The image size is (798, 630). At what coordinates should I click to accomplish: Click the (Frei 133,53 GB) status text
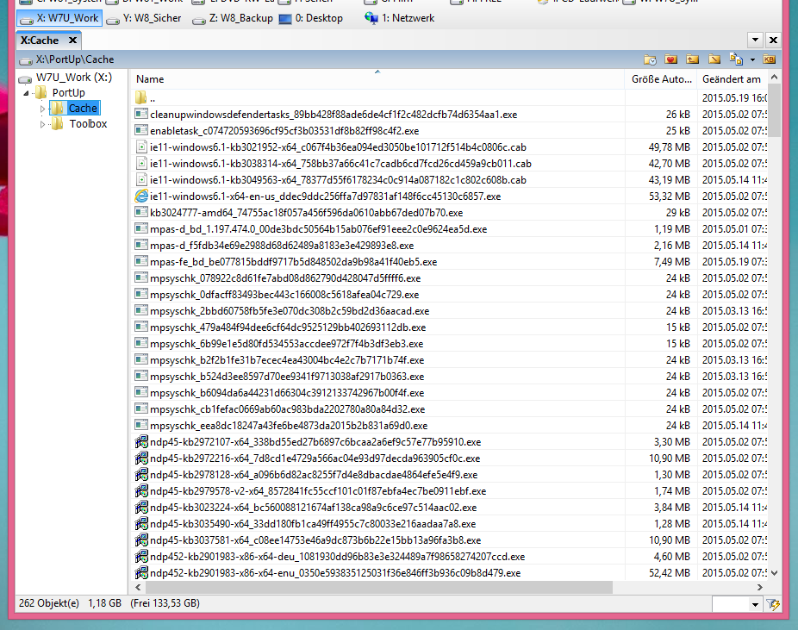pyautogui.click(x=165, y=603)
